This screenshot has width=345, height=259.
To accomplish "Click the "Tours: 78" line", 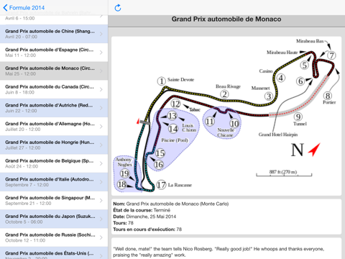I will 123,223.
